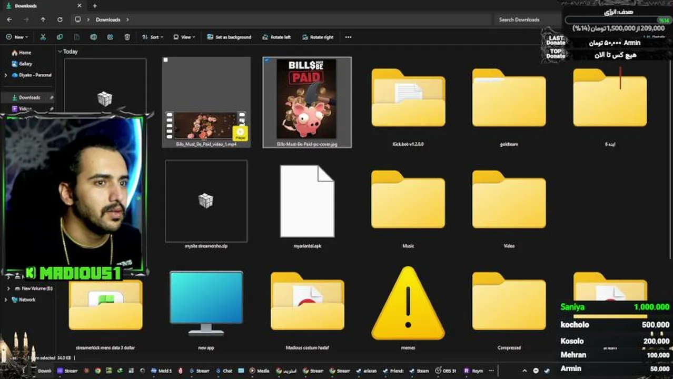Open Gallery in the navigation pane
This screenshot has width=673, height=379.
(x=22, y=64)
